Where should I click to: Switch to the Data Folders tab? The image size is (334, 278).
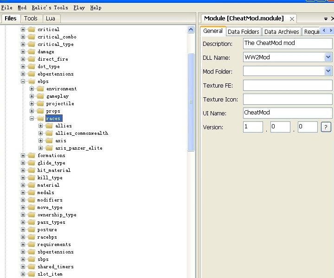[x=244, y=32]
